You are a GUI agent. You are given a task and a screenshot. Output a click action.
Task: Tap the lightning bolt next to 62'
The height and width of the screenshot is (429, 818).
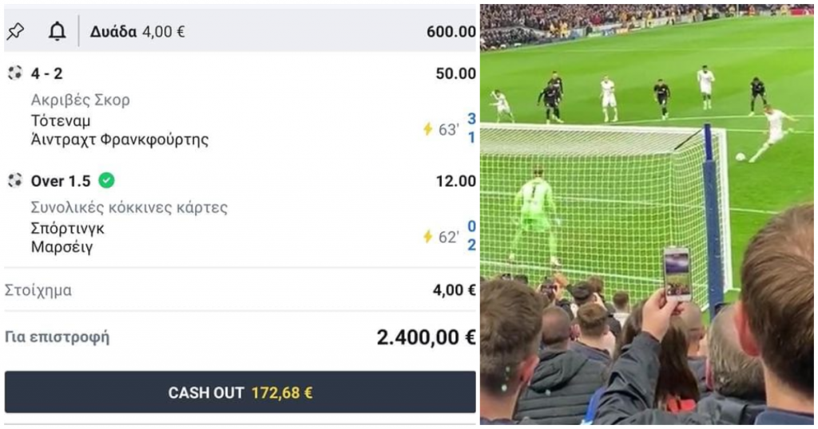[428, 236]
